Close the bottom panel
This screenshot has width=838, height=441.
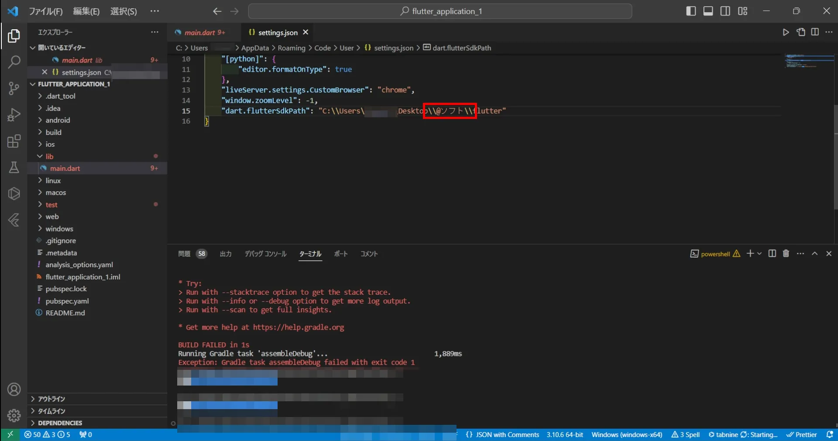point(829,254)
